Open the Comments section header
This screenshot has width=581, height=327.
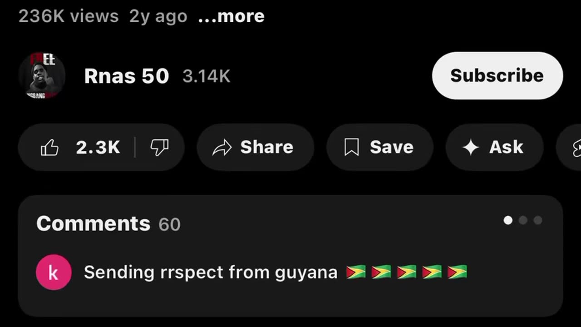pyautogui.click(x=93, y=223)
